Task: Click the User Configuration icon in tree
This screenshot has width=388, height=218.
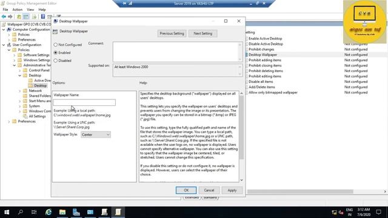Action: 9,45
